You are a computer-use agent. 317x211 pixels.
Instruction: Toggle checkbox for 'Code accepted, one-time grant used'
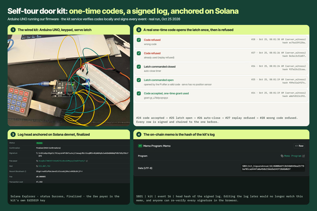139,93
